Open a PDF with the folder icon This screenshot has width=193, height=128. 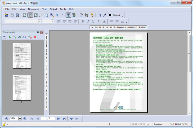tap(6, 15)
